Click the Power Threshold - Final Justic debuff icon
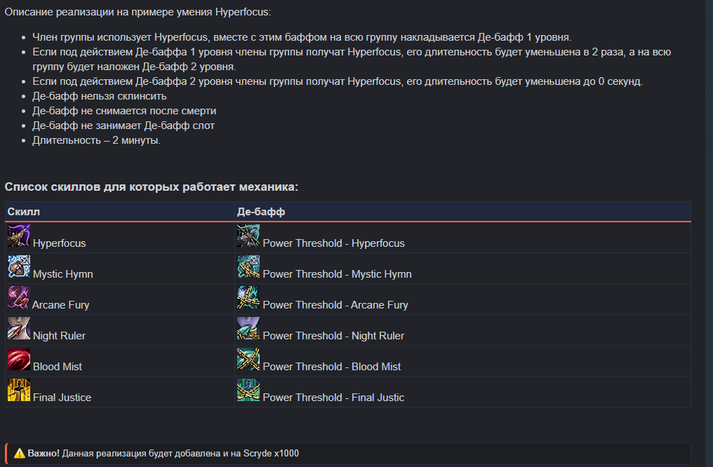The image size is (713, 467). [248, 391]
